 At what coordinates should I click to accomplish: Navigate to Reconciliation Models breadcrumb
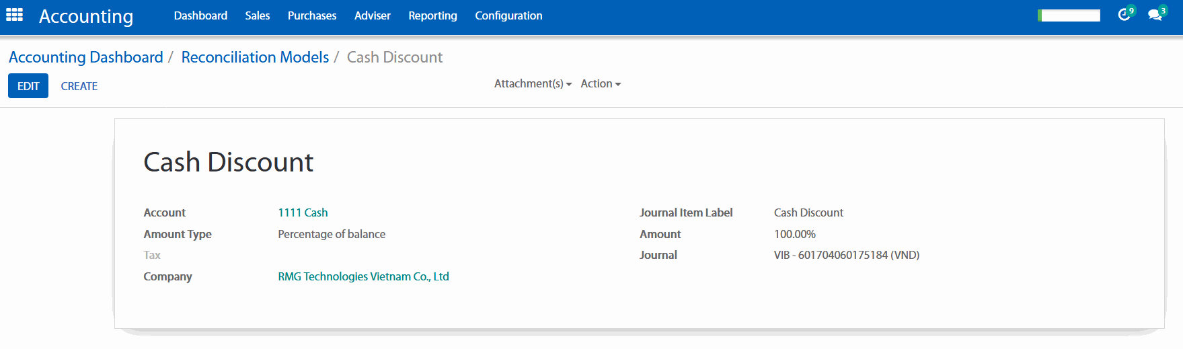pyautogui.click(x=255, y=57)
